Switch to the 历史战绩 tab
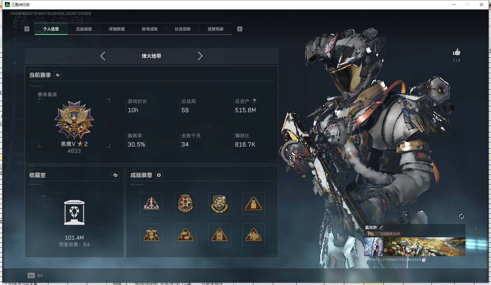The width and height of the screenshot is (491, 285). pyautogui.click(x=84, y=29)
